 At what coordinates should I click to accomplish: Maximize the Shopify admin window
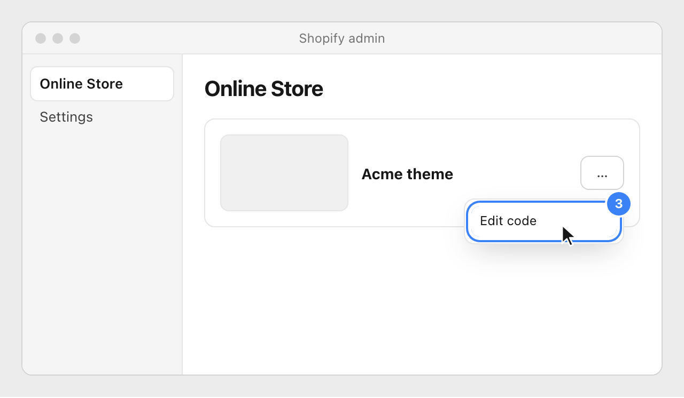pyautogui.click(x=75, y=38)
